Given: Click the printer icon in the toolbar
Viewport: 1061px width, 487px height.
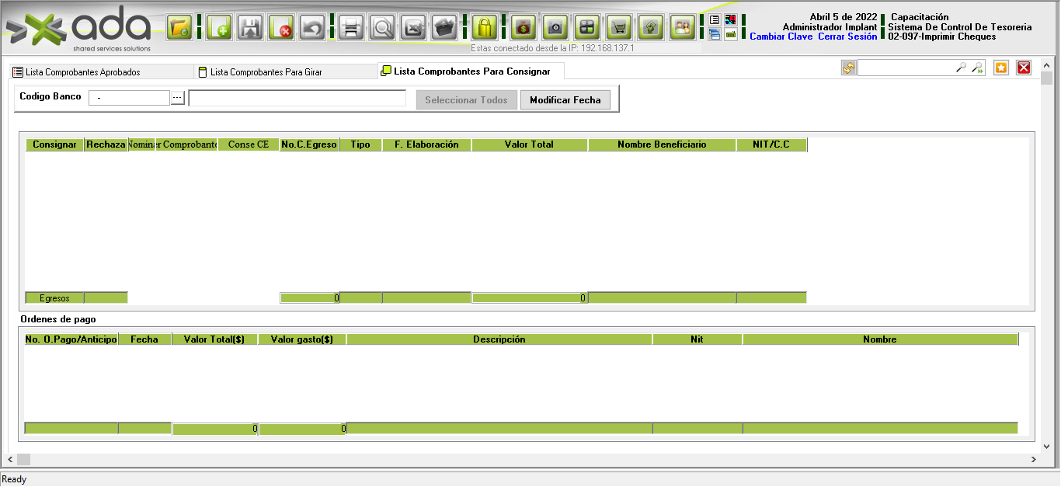Looking at the screenshot, I should coord(350,28).
